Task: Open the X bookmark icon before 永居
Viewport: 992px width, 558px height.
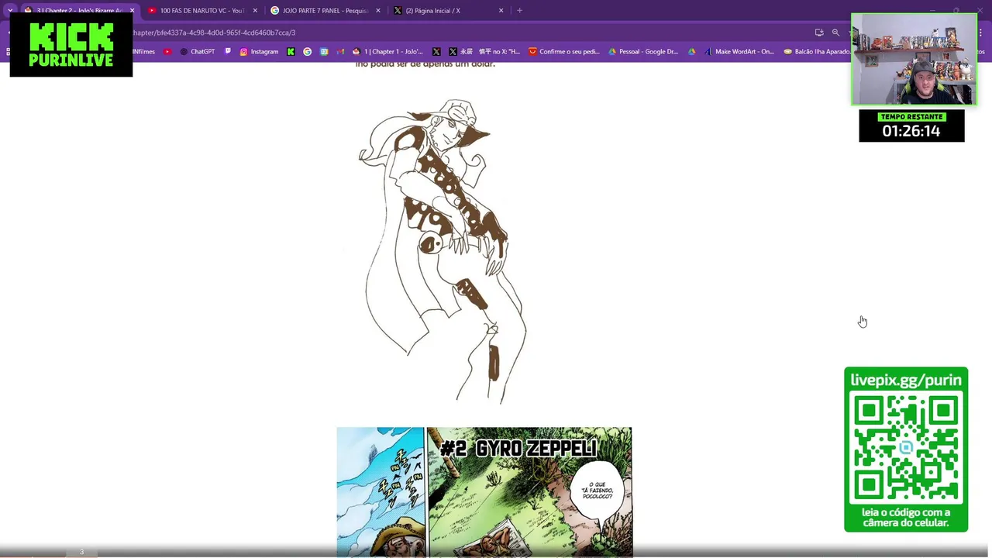Action: point(436,52)
